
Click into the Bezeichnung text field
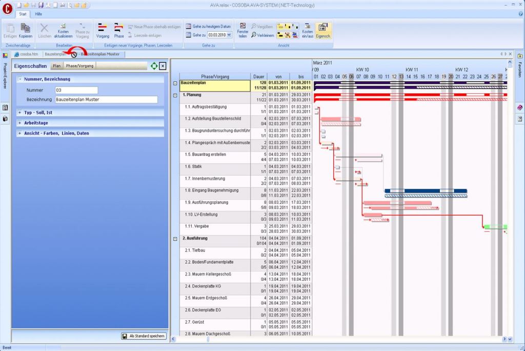106,100
